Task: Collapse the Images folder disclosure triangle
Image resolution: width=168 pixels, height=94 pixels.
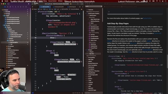Action: [3, 16]
